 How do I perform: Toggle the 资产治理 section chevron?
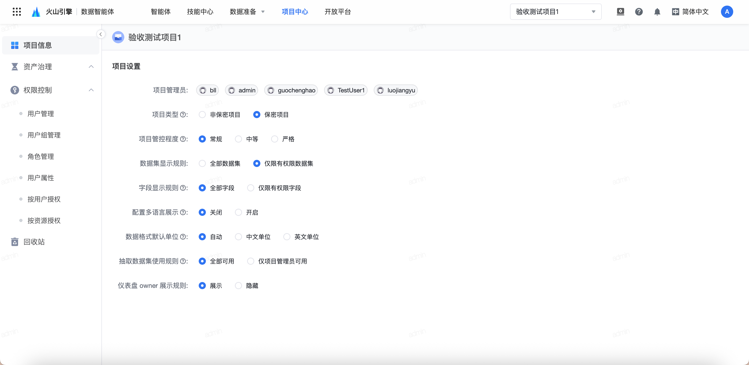coord(91,66)
